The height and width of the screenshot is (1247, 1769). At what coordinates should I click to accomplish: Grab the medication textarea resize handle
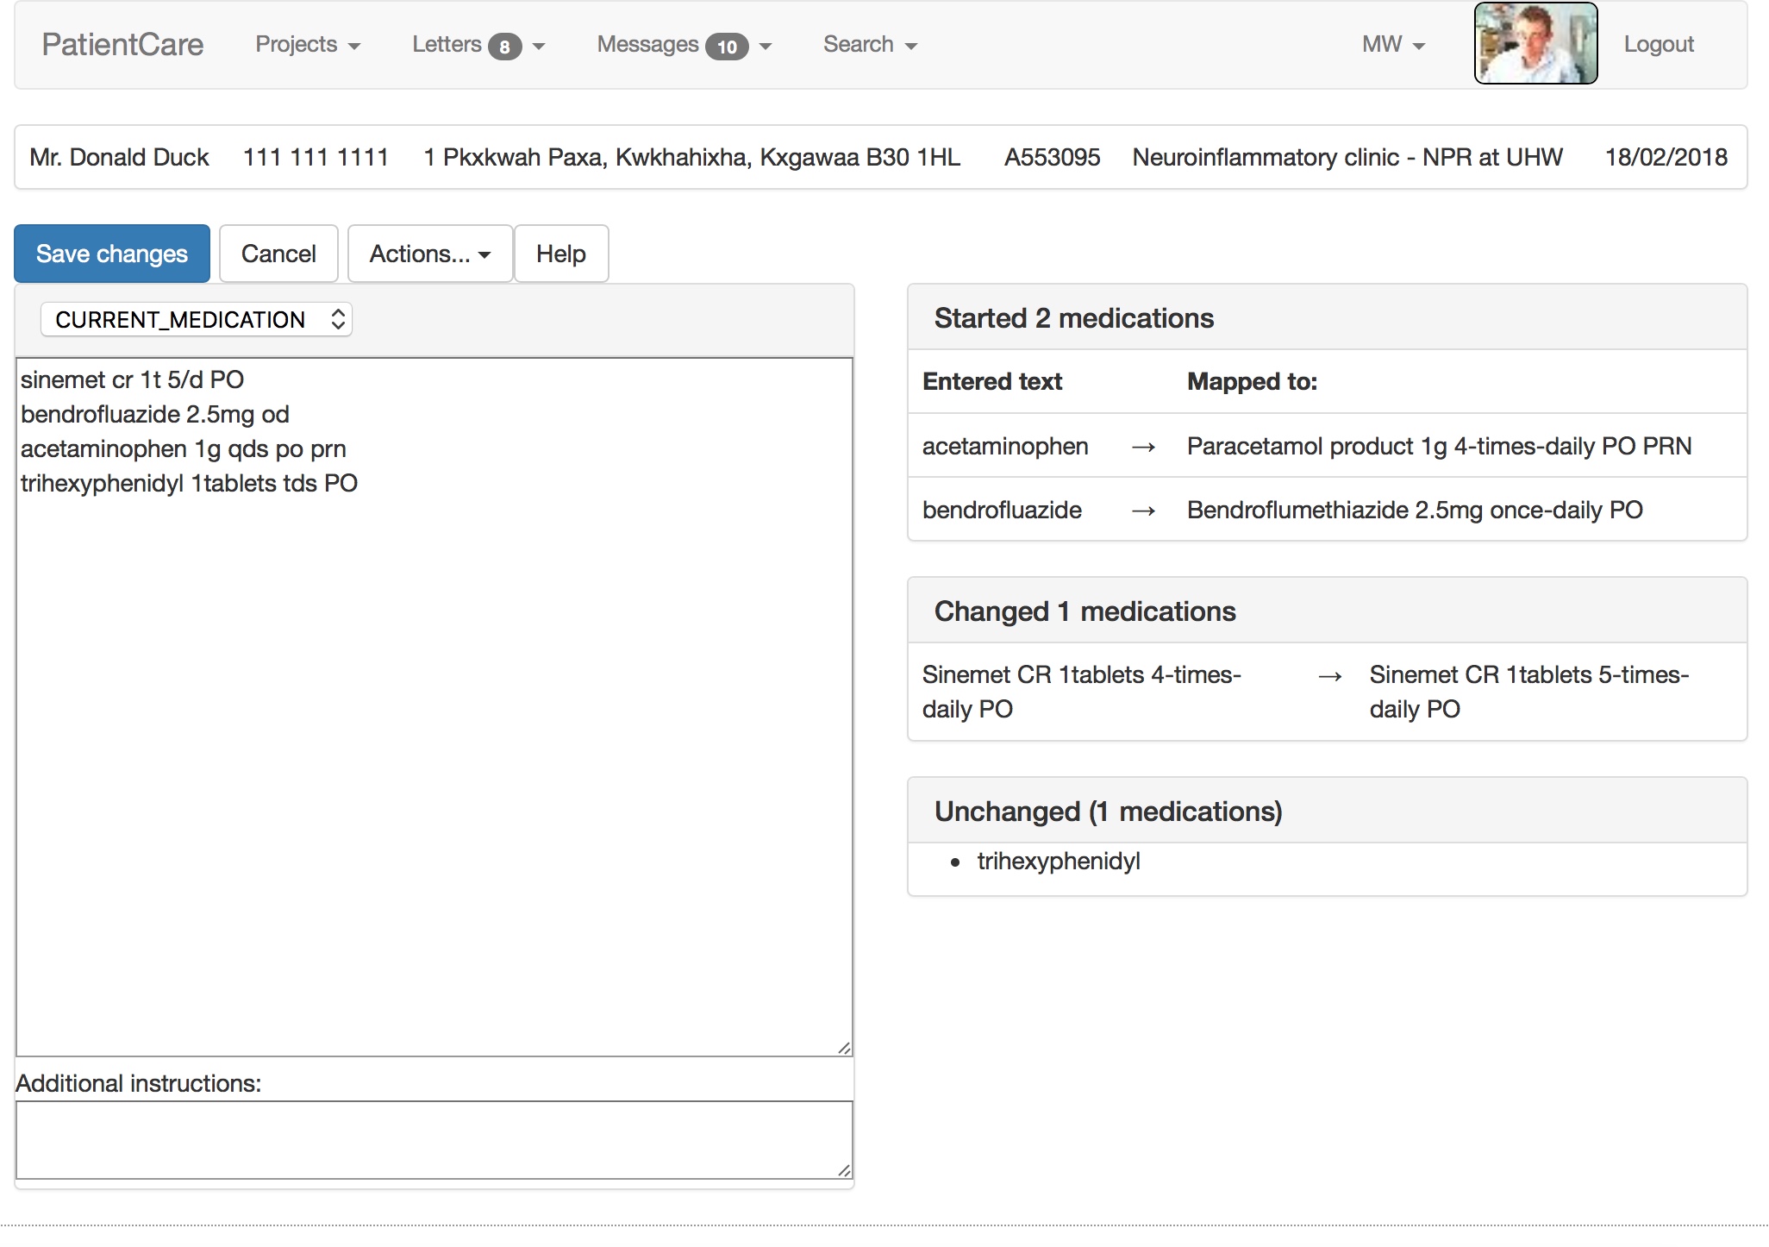click(844, 1048)
